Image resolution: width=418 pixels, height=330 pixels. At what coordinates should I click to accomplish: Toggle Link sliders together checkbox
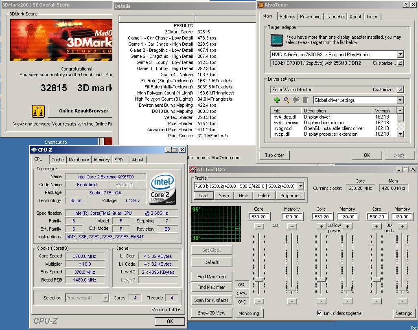pos(320,313)
